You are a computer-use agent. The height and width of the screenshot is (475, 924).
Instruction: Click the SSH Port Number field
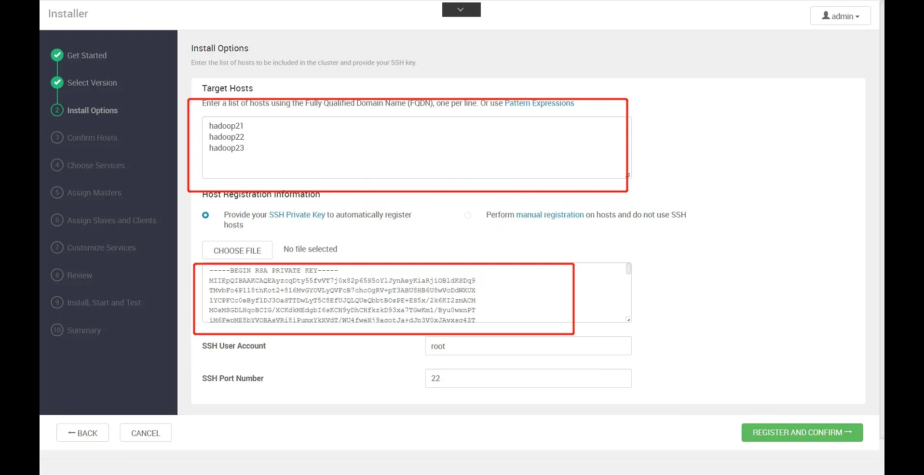[528, 378]
